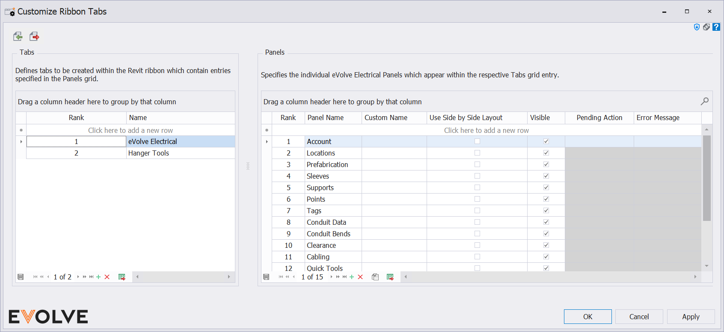Click the Apply button
The width and height of the screenshot is (724, 332).
(691, 317)
